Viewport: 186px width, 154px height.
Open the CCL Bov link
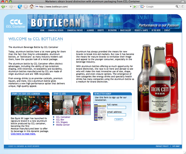60,120
